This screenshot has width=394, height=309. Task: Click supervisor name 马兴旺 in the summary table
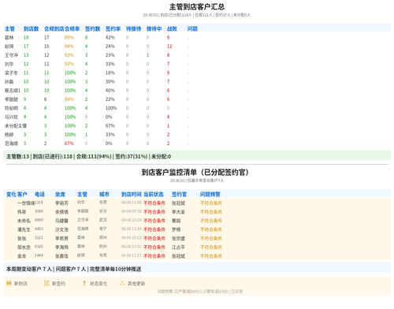tap(11, 117)
